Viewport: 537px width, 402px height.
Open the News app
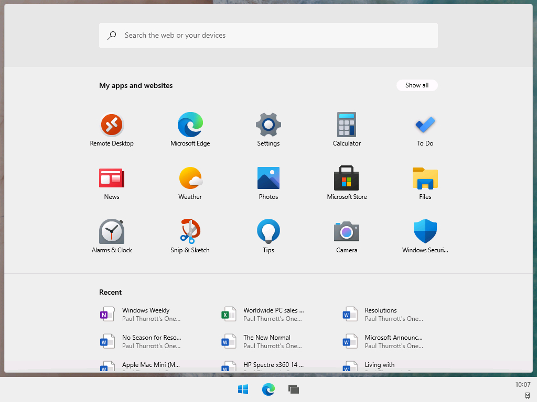pyautogui.click(x=112, y=183)
